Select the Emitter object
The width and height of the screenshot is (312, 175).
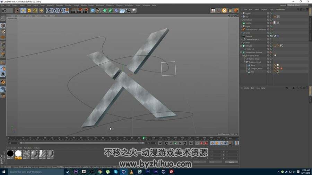[x=248, y=23]
